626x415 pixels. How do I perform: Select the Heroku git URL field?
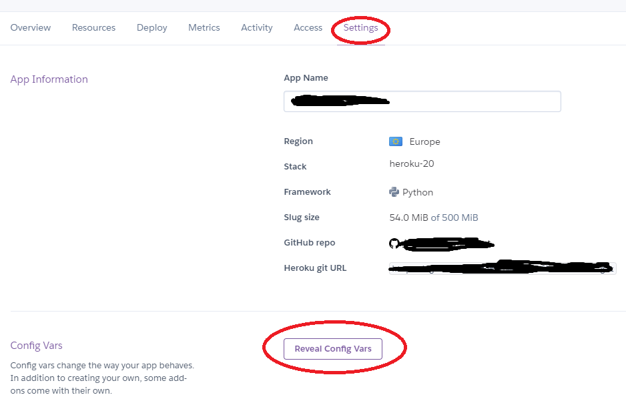coord(503,268)
